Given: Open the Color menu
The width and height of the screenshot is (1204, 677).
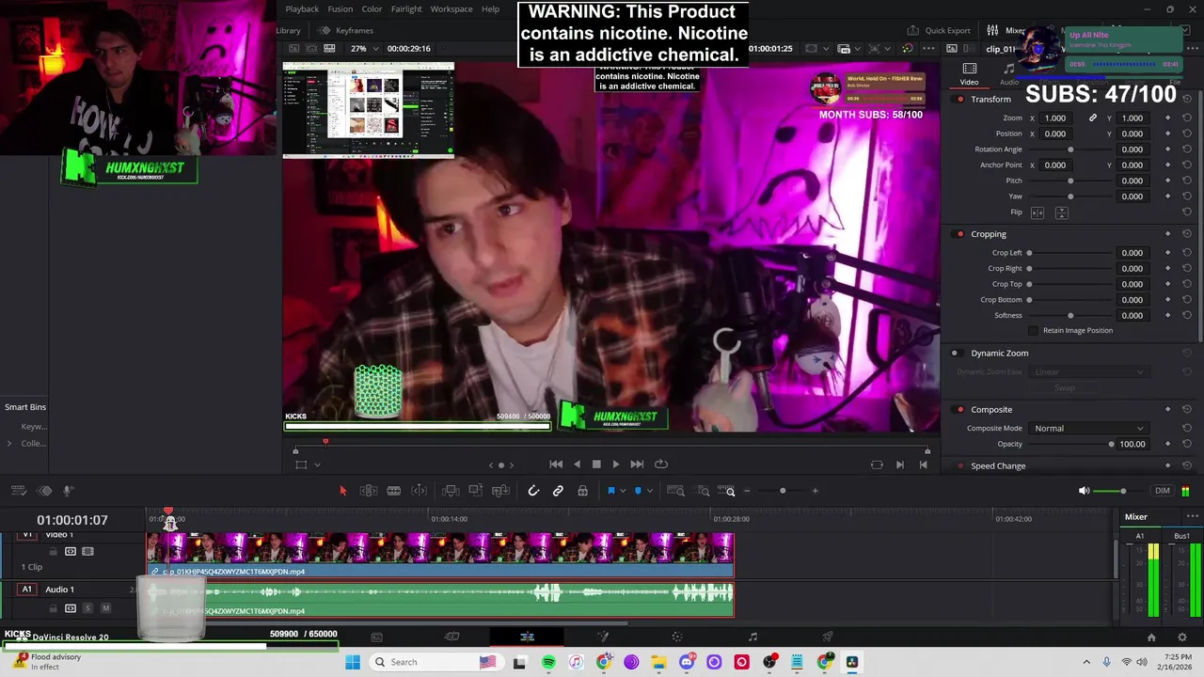Looking at the screenshot, I should coord(372,9).
